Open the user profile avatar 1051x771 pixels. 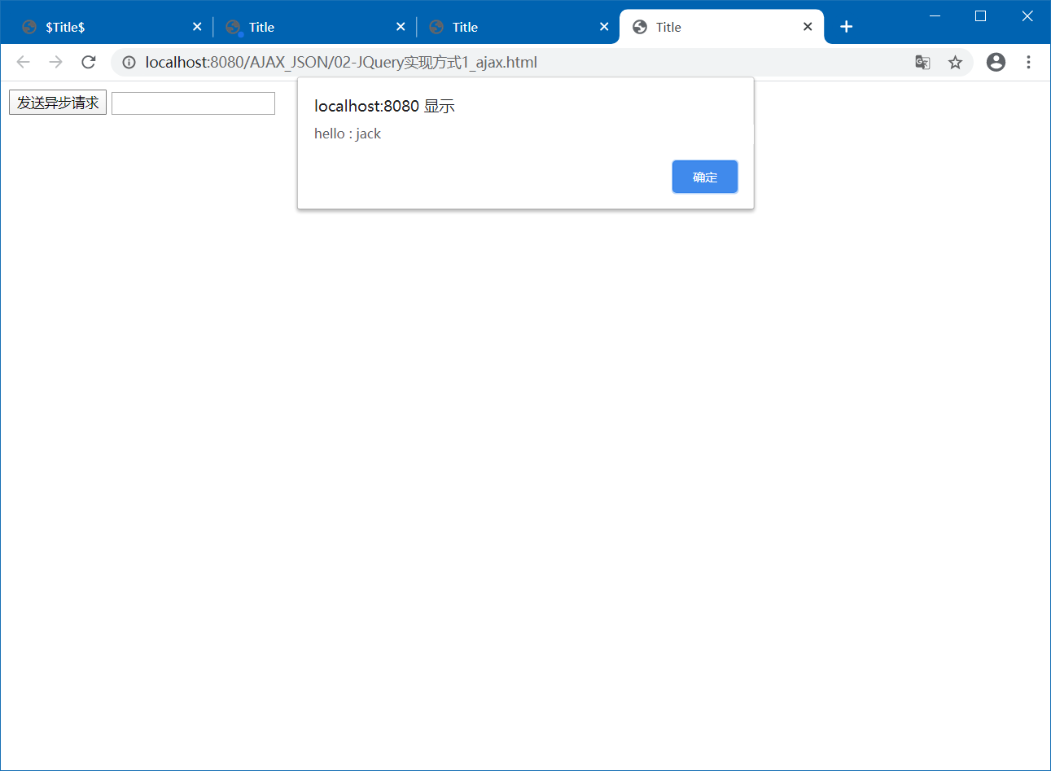click(x=996, y=63)
